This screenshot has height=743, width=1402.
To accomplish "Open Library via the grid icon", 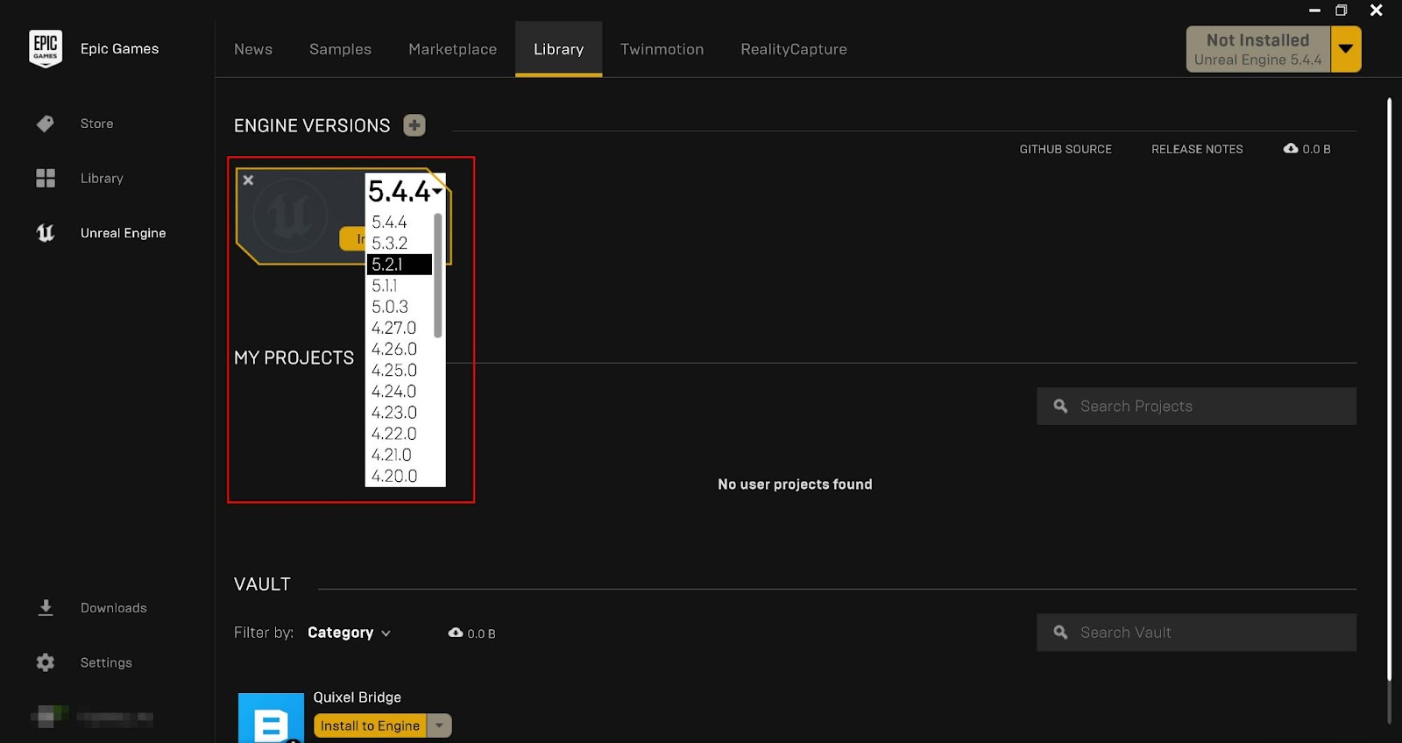I will [x=46, y=178].
